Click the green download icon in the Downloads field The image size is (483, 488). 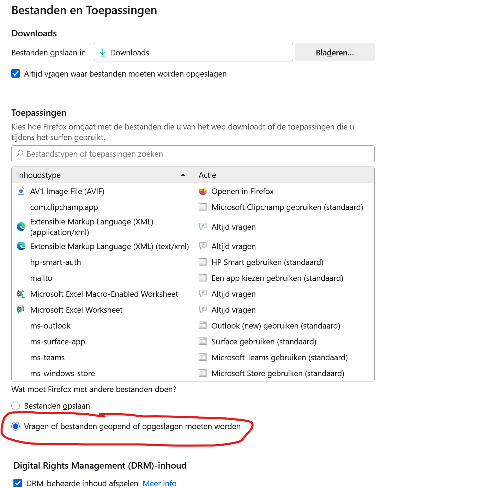pos(103,52)
